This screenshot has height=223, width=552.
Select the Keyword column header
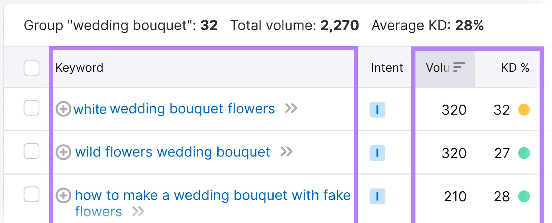click(79, 68)
